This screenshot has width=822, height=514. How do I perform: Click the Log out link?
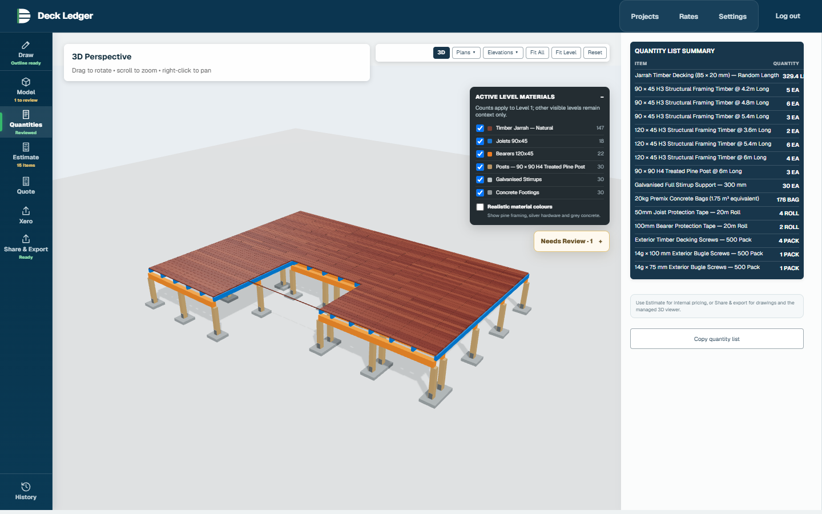point(787,16)
